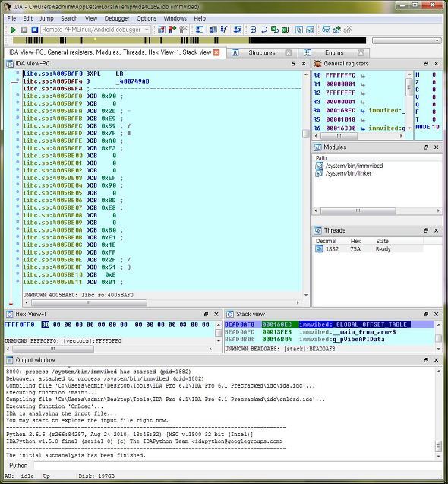448x484 pixels.
Task: Float the Threads panel
Action: pyautogui.click(x=426, y=230)
